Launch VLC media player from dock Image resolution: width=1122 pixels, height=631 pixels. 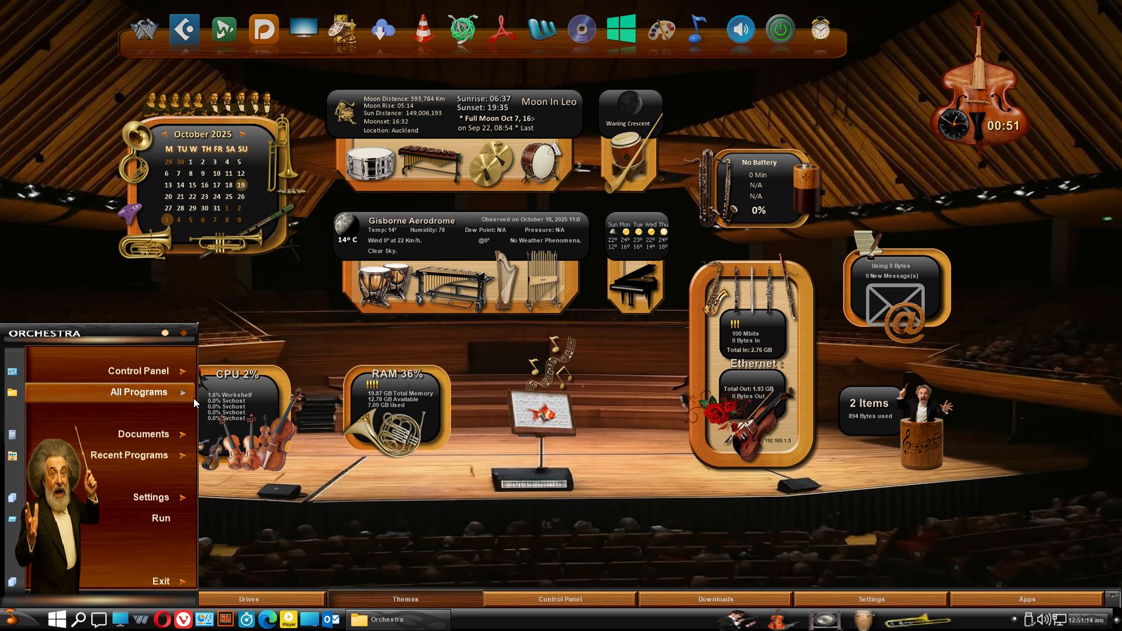pyautogui.click(x=423, y=29)
